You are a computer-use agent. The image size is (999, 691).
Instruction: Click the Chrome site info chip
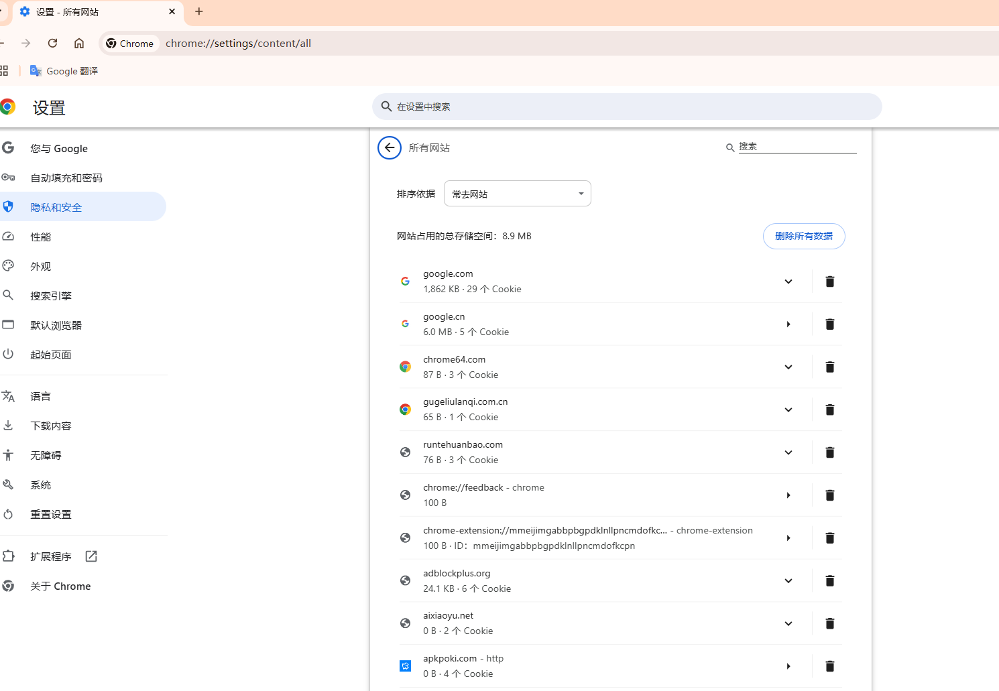(130, 44)
